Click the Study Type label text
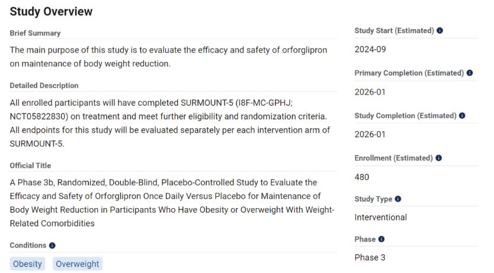494x273 pixels. tap(373, 199)
